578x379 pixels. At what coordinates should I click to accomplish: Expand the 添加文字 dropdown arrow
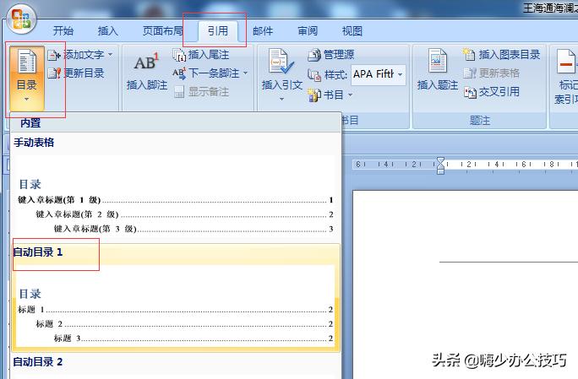[111, 55]
